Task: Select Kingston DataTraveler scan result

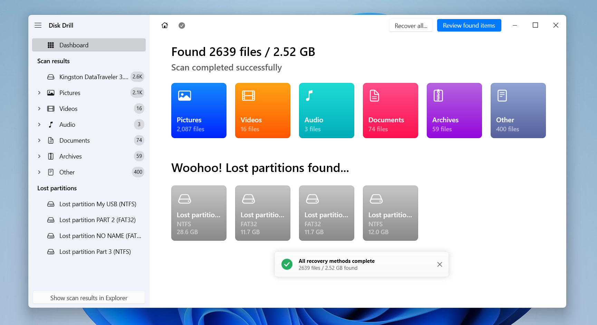Action: [89, 77]
